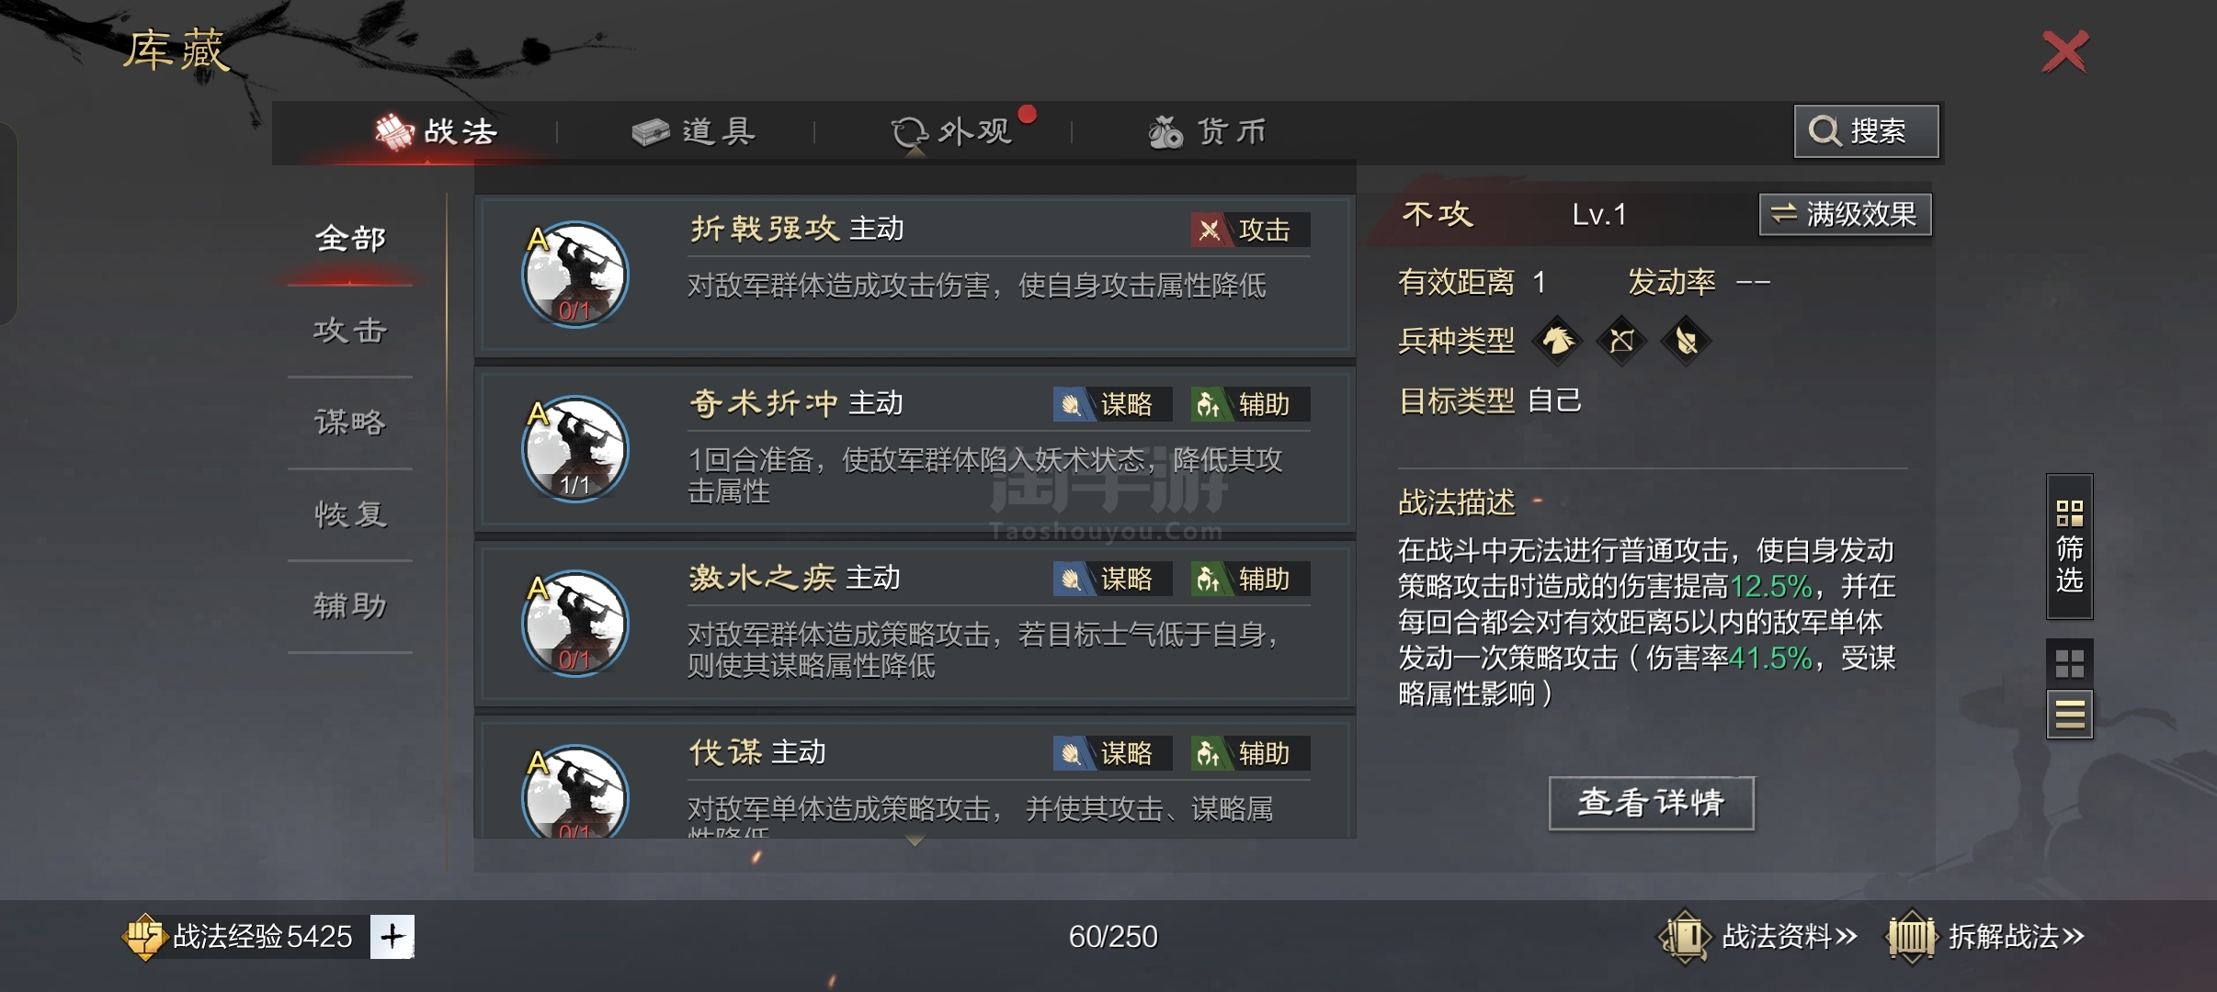
Task: Select the 激水之疾 skill entry
Action: tap(915, 624)
